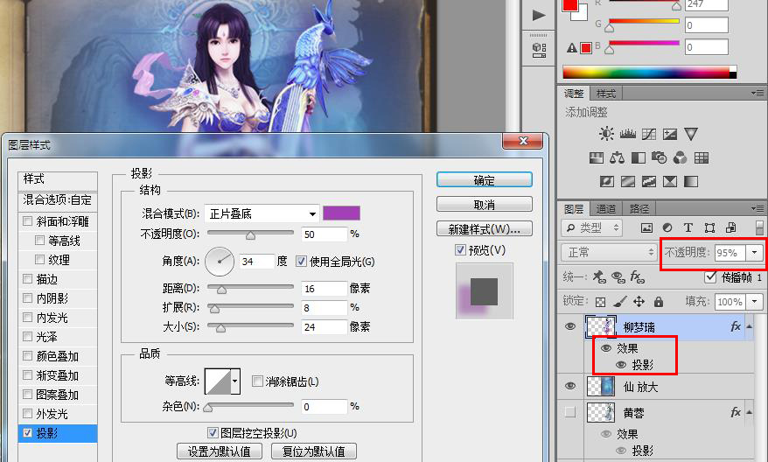Toggle 传播帧 1 checkbox
The width and height of the screenshot is (768, 462).
tap(710, 276)
